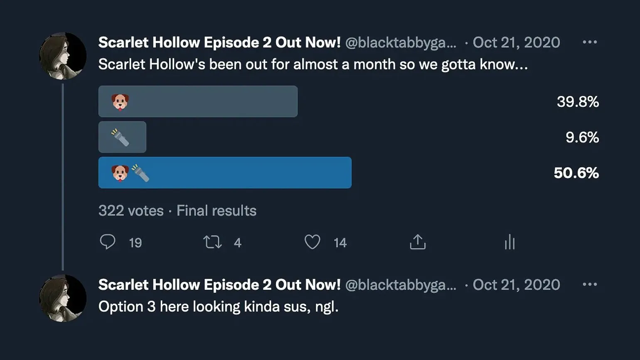Like the poll tweet with the heart icon
The width and height of the screenshot is (640, 360).
(313, 242)
